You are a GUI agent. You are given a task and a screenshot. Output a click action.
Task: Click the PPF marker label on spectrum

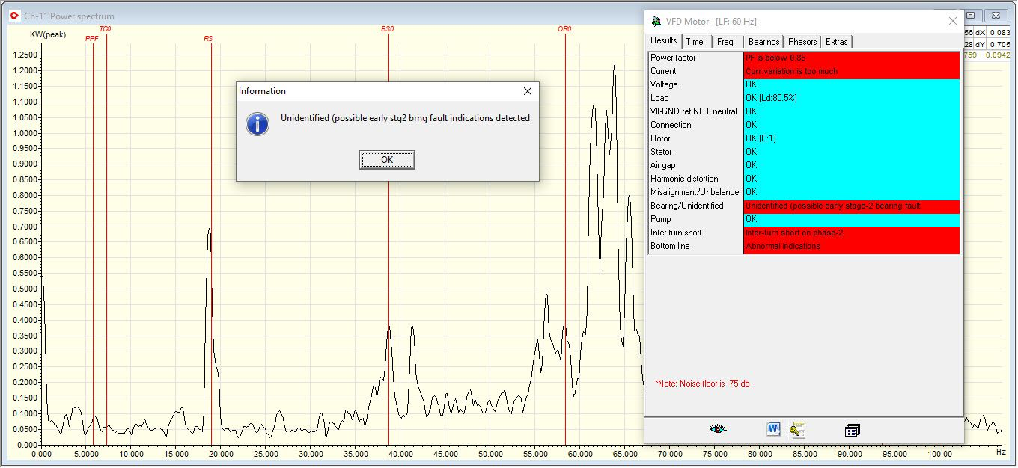(91, 38)
